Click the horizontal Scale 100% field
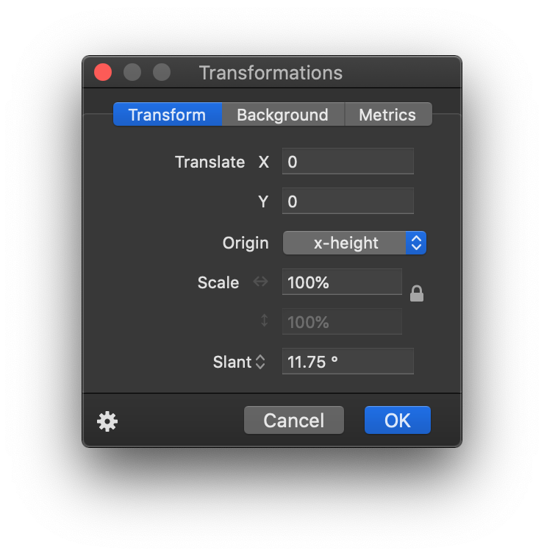 [342, 282]
